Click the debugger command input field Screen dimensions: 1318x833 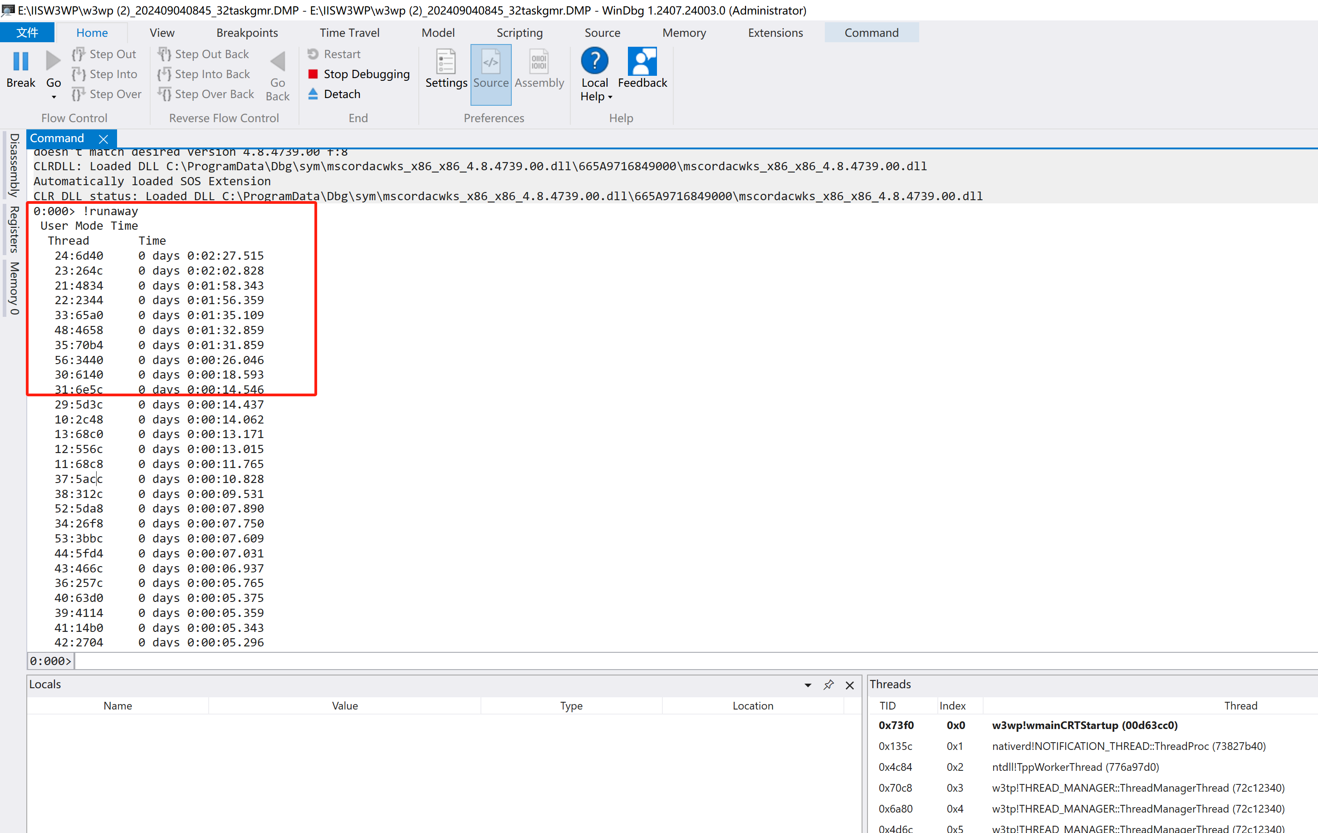coord(657,661)
